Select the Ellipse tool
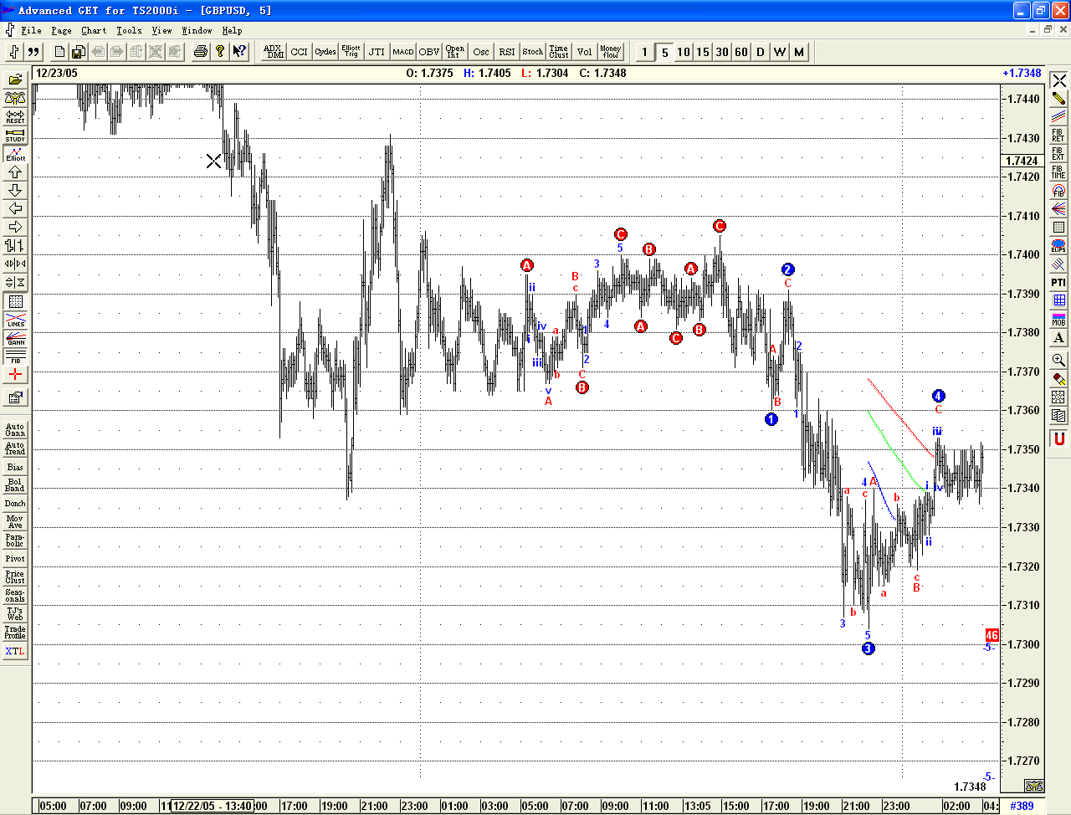The width and height of the screenshot is (1071, 815). pos(1058,246)
